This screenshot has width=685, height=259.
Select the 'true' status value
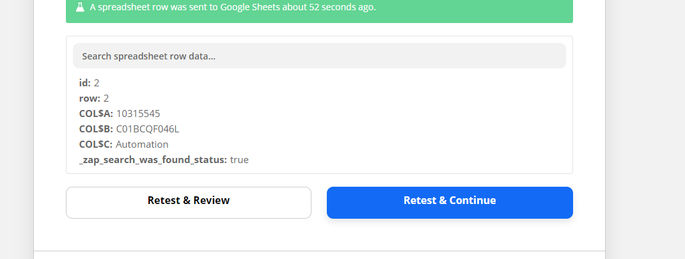pos(239,160)
